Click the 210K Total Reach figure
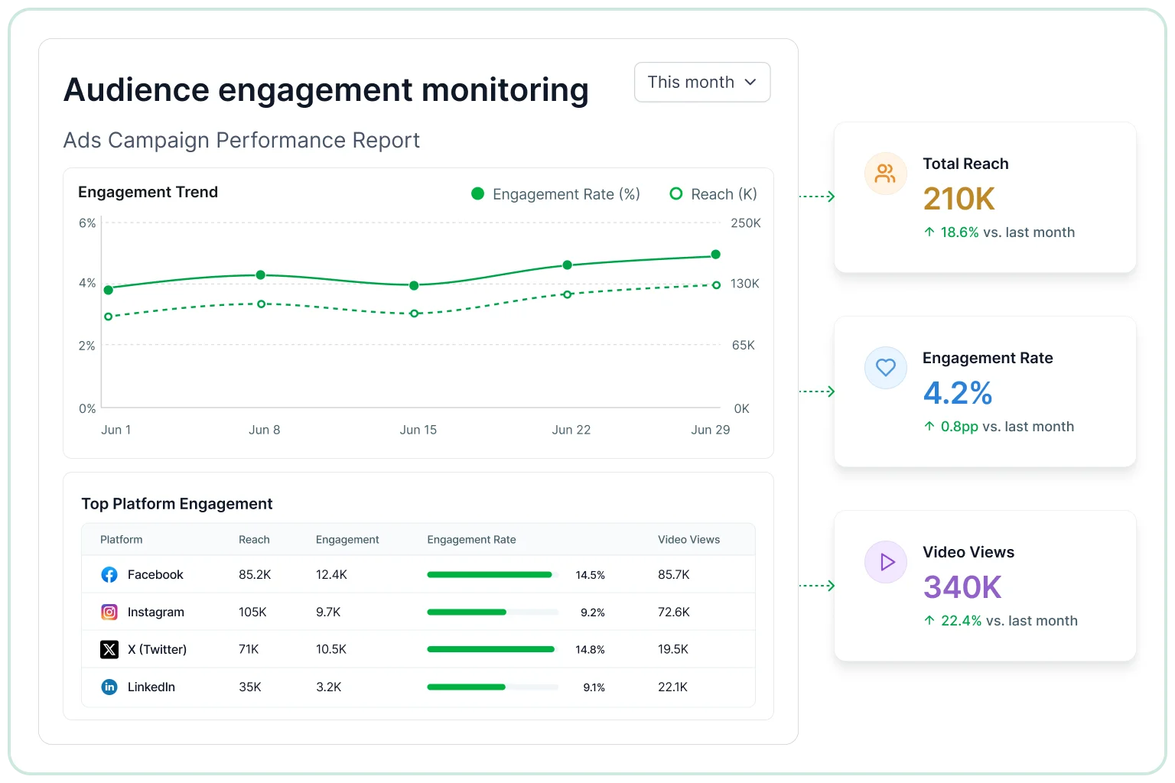 959,199
